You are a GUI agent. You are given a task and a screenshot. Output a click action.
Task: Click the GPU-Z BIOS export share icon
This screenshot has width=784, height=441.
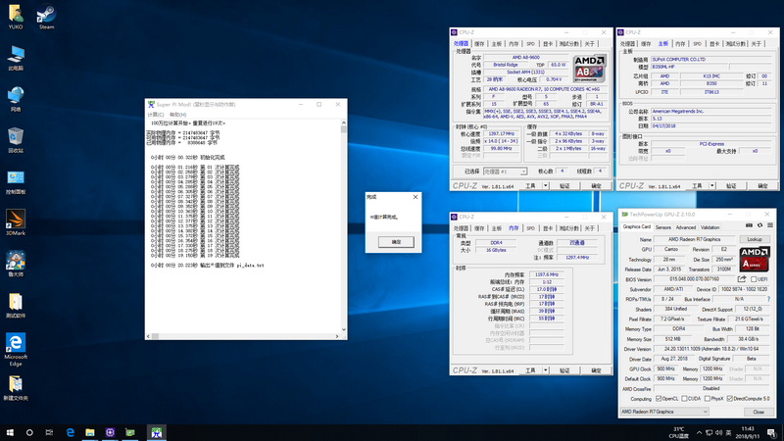click(x=742, y=279)
